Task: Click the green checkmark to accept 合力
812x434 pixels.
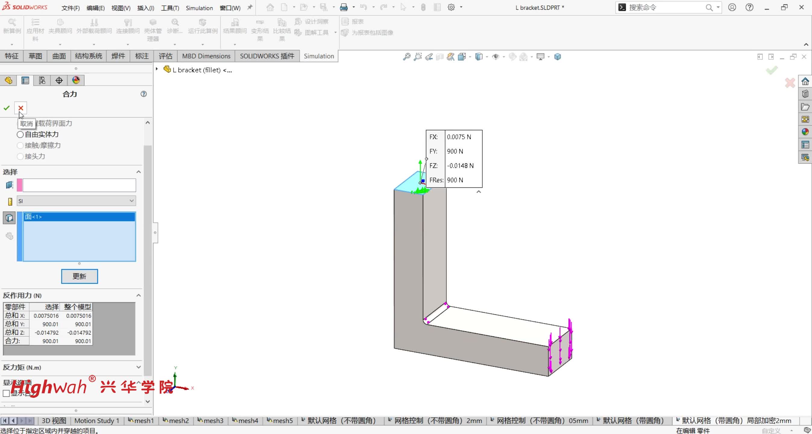Action: click(7, 108)
